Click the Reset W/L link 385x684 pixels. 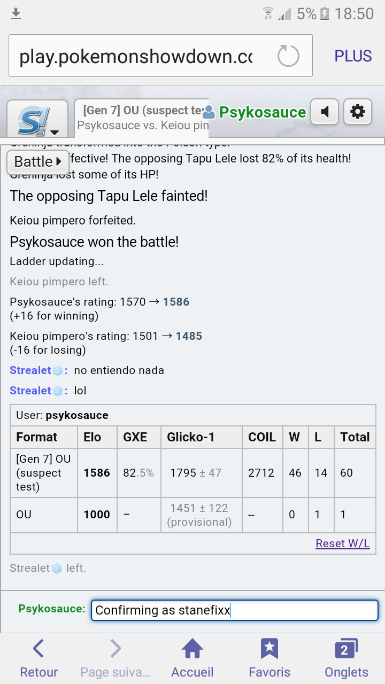point(343,543)
